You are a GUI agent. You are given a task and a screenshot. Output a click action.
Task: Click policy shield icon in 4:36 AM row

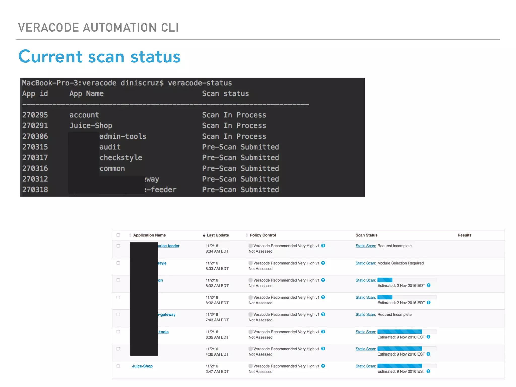click(x=250, y=349)
